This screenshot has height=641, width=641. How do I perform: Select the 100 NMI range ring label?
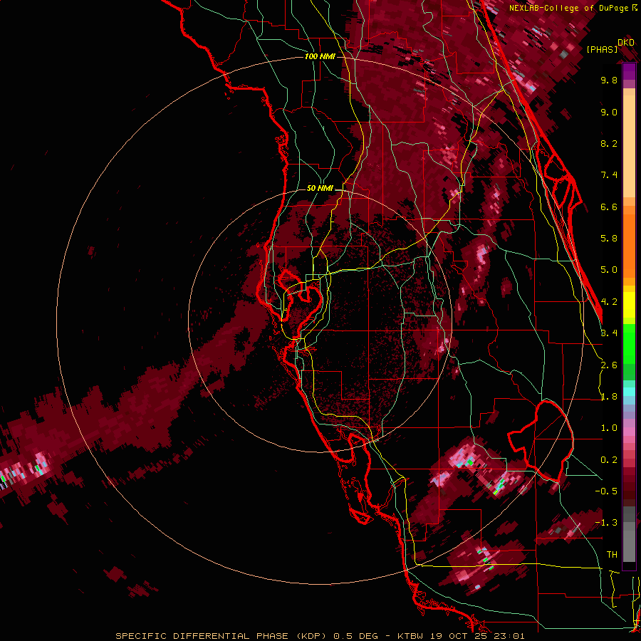[x=320, y=56]
